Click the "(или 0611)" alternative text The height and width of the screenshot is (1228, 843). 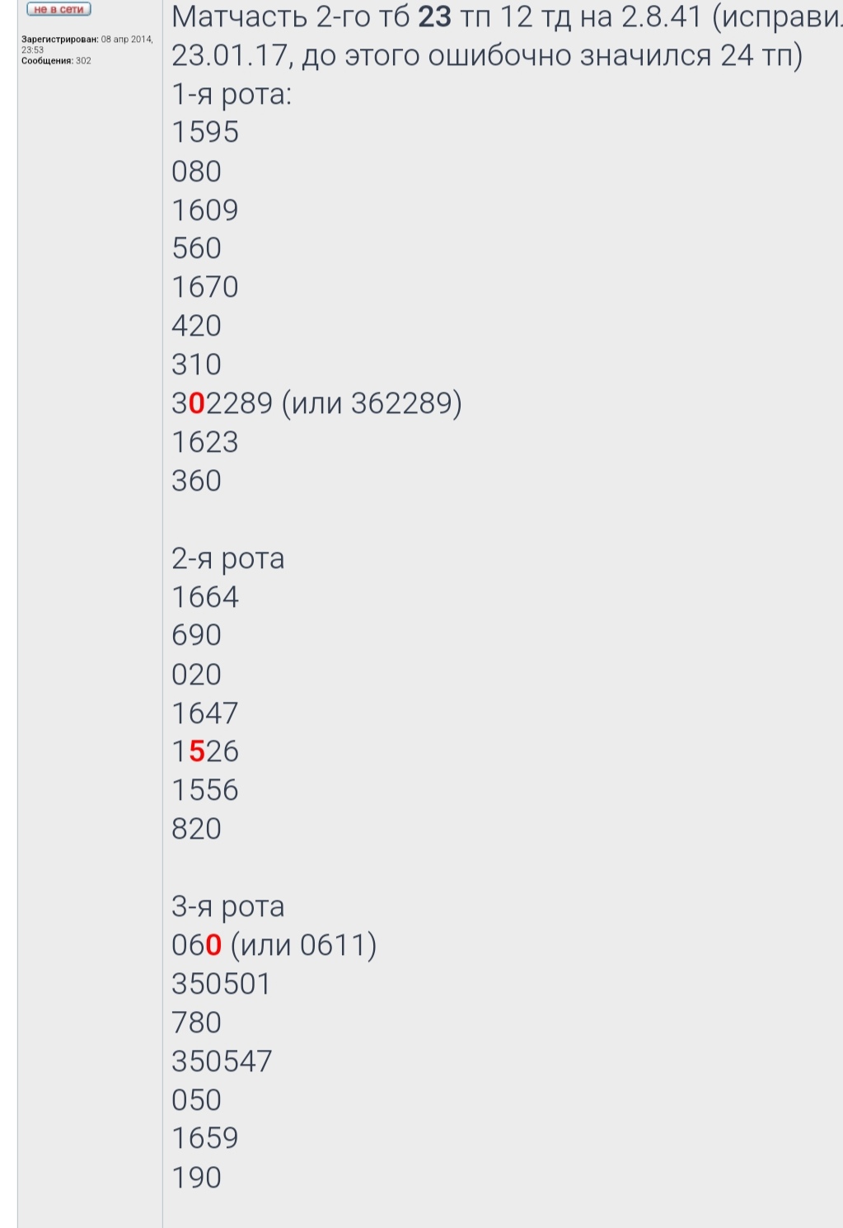(x=303, y=945)
